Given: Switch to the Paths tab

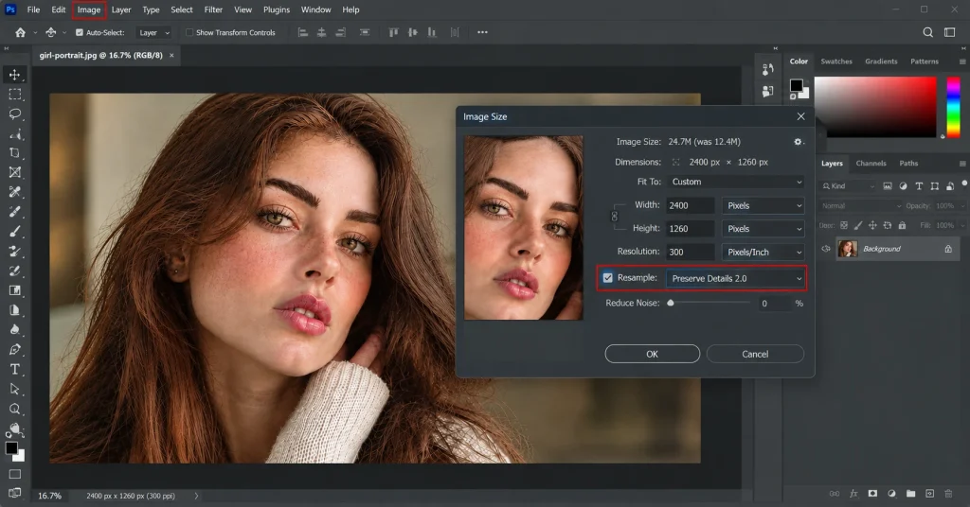Looking at the screenshot, I should 908,163.
